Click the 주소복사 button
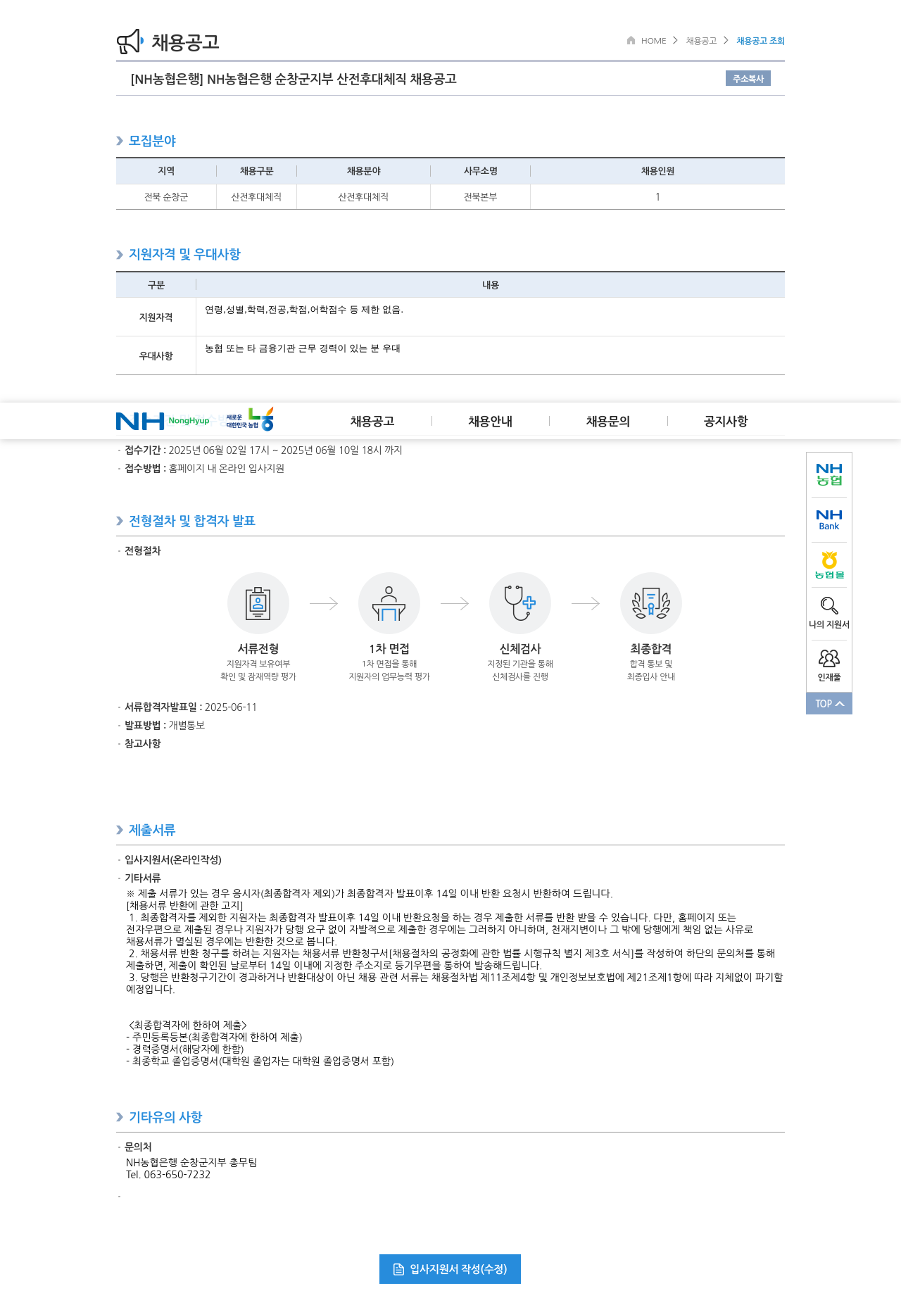The width and height of the screenshot is (901, 1312). pyautogui.click(x=748, y=78)
